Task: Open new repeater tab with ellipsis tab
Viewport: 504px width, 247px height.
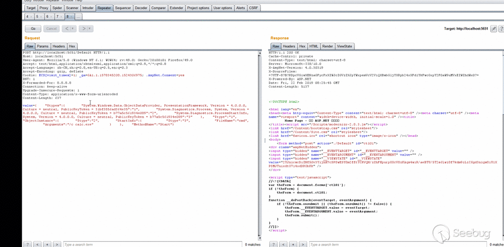Action: [79, 16]
